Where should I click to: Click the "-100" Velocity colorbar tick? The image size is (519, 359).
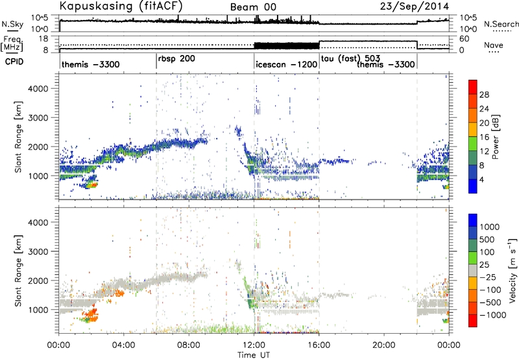coord(492,290)
